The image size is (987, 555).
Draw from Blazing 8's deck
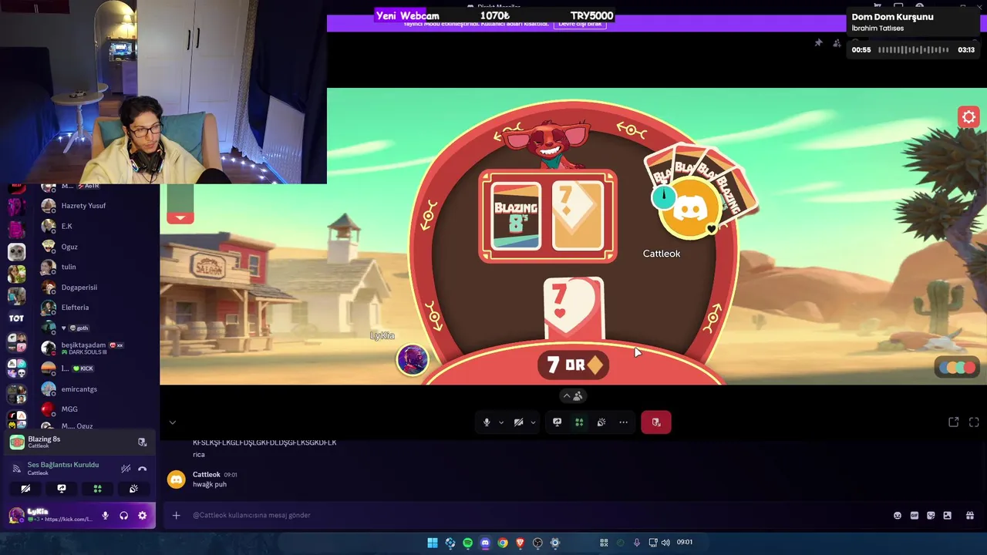516,217
